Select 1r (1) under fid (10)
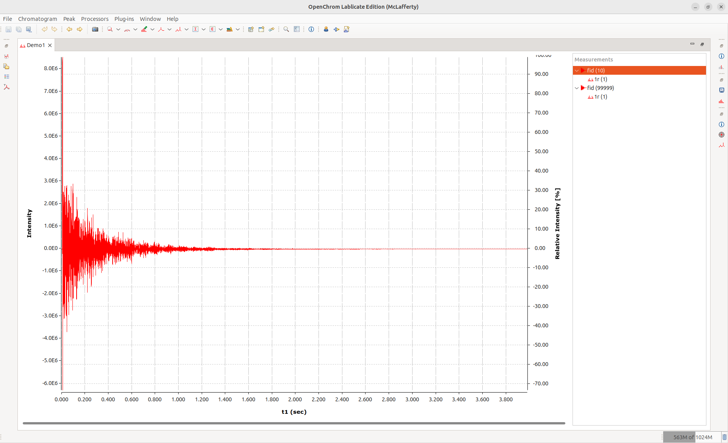This screenshot has height=443, width=728. 601,79
